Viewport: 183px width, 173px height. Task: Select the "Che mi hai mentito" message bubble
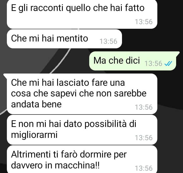(x=64, y=39)
